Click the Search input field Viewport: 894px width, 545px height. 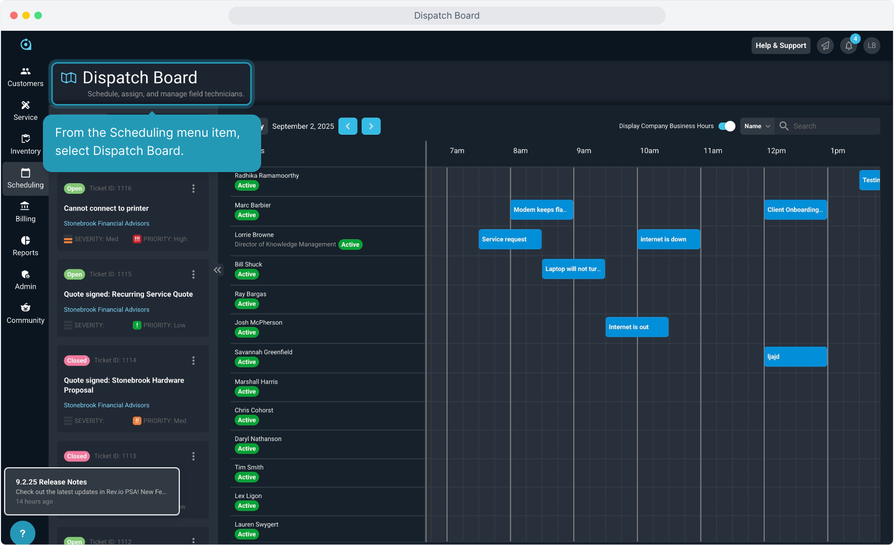(x=833, y=126)
